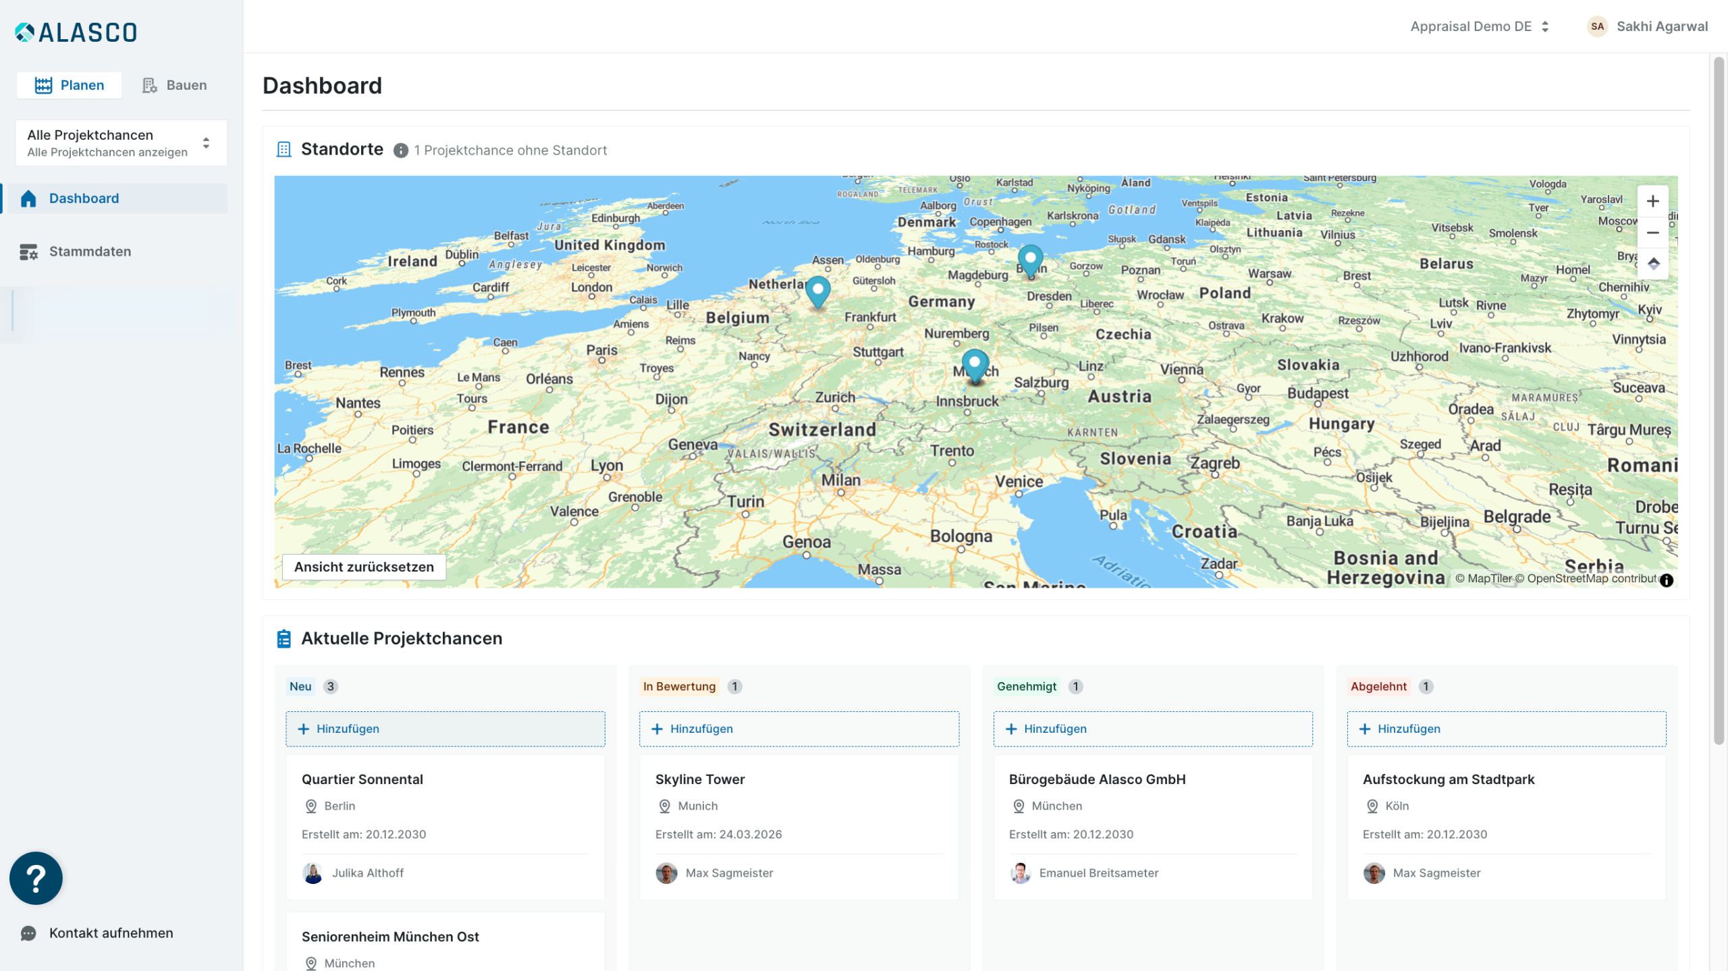Switch to the Bauen tab
This screenshot has width=1728, height=971.
[175, 85]
